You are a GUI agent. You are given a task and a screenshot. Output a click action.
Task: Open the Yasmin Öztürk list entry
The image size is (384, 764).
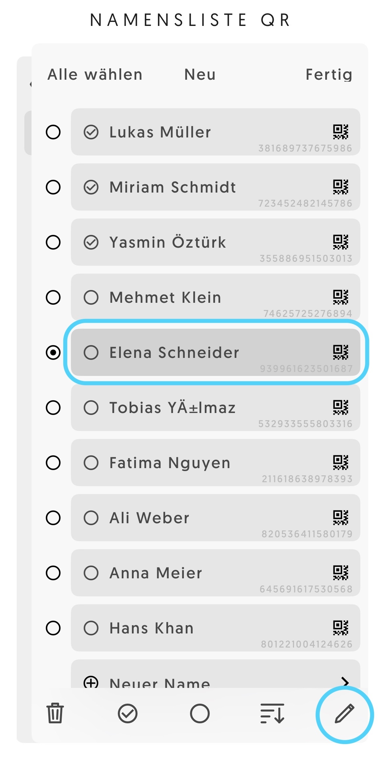point(215,242)
